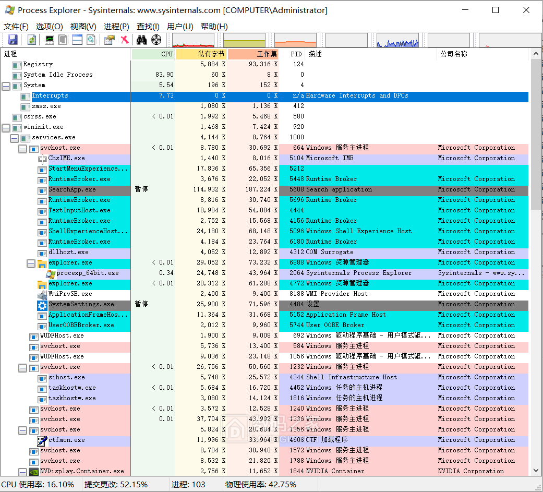Click the NVDisplay.Container.exe NVIDIA icon
The image size is (543, 492).
[x=33, y=472]
